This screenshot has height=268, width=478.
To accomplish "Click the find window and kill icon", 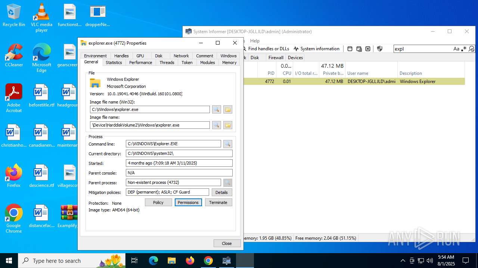I will 368,49.
